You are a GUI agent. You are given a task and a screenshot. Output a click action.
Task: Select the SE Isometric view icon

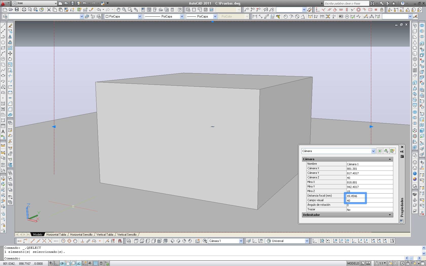(x=179, y=241)
